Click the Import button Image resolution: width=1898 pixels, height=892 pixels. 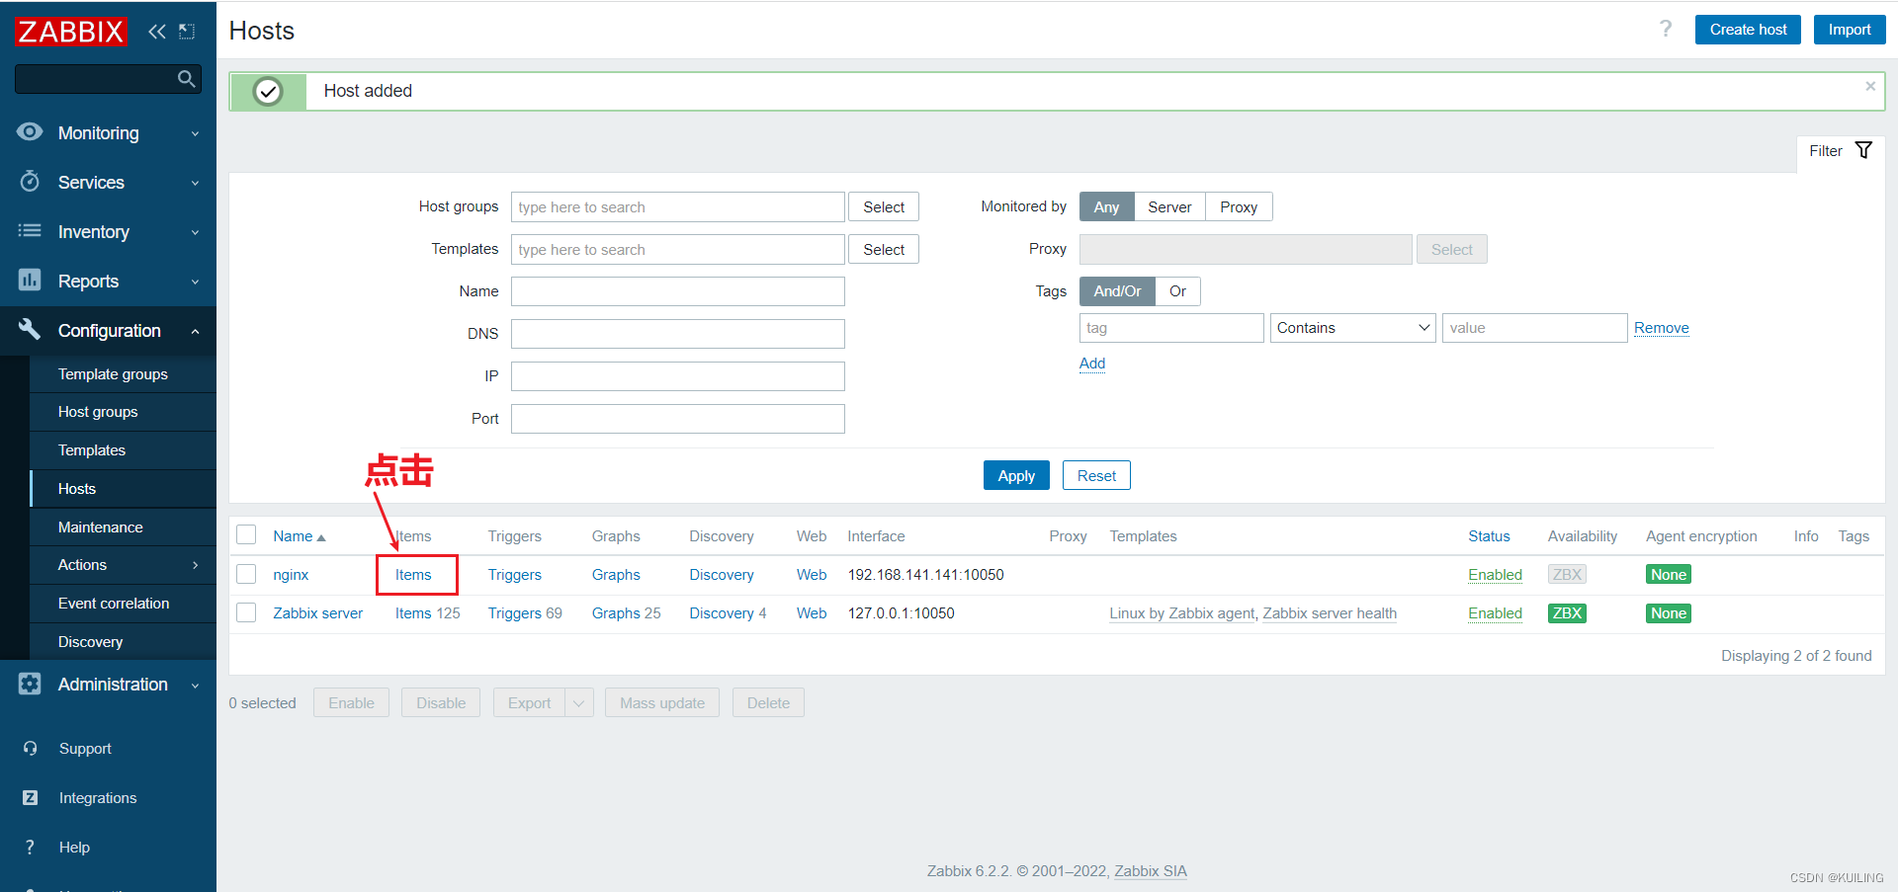1850,30
